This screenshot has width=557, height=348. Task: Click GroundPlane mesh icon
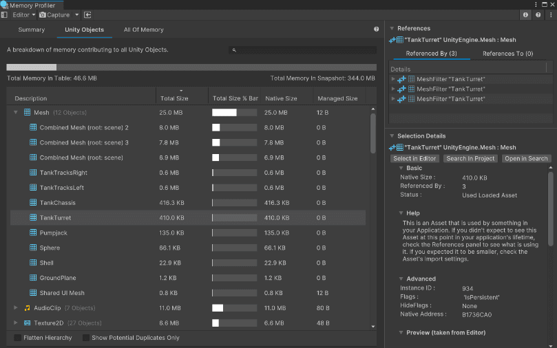click(x=33, y=278)
